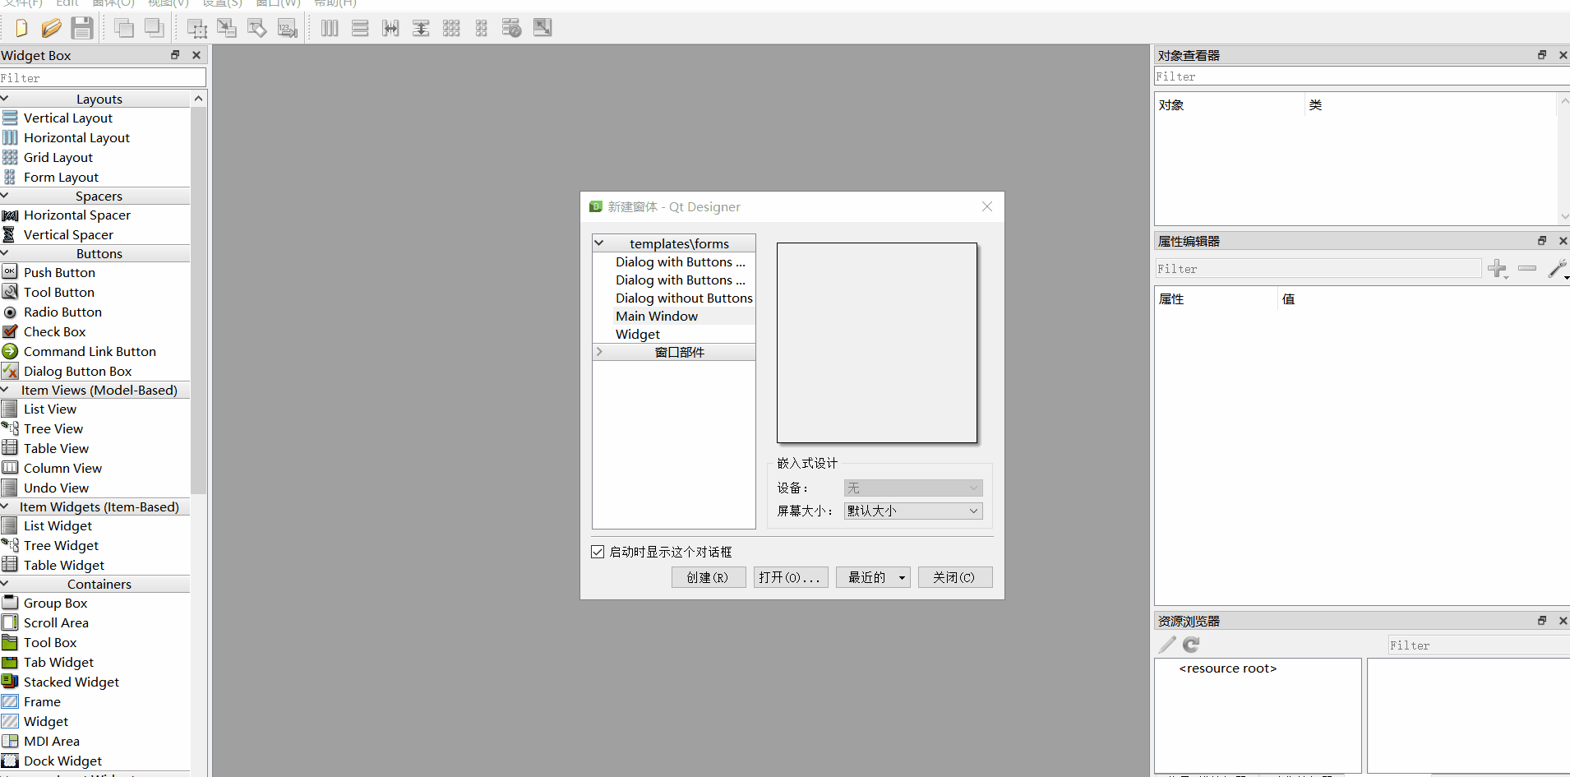The height and width of the screenshot is (777, 1570).
Task: Click the Adjust Size toolbar icon
Action: (543, 28)
